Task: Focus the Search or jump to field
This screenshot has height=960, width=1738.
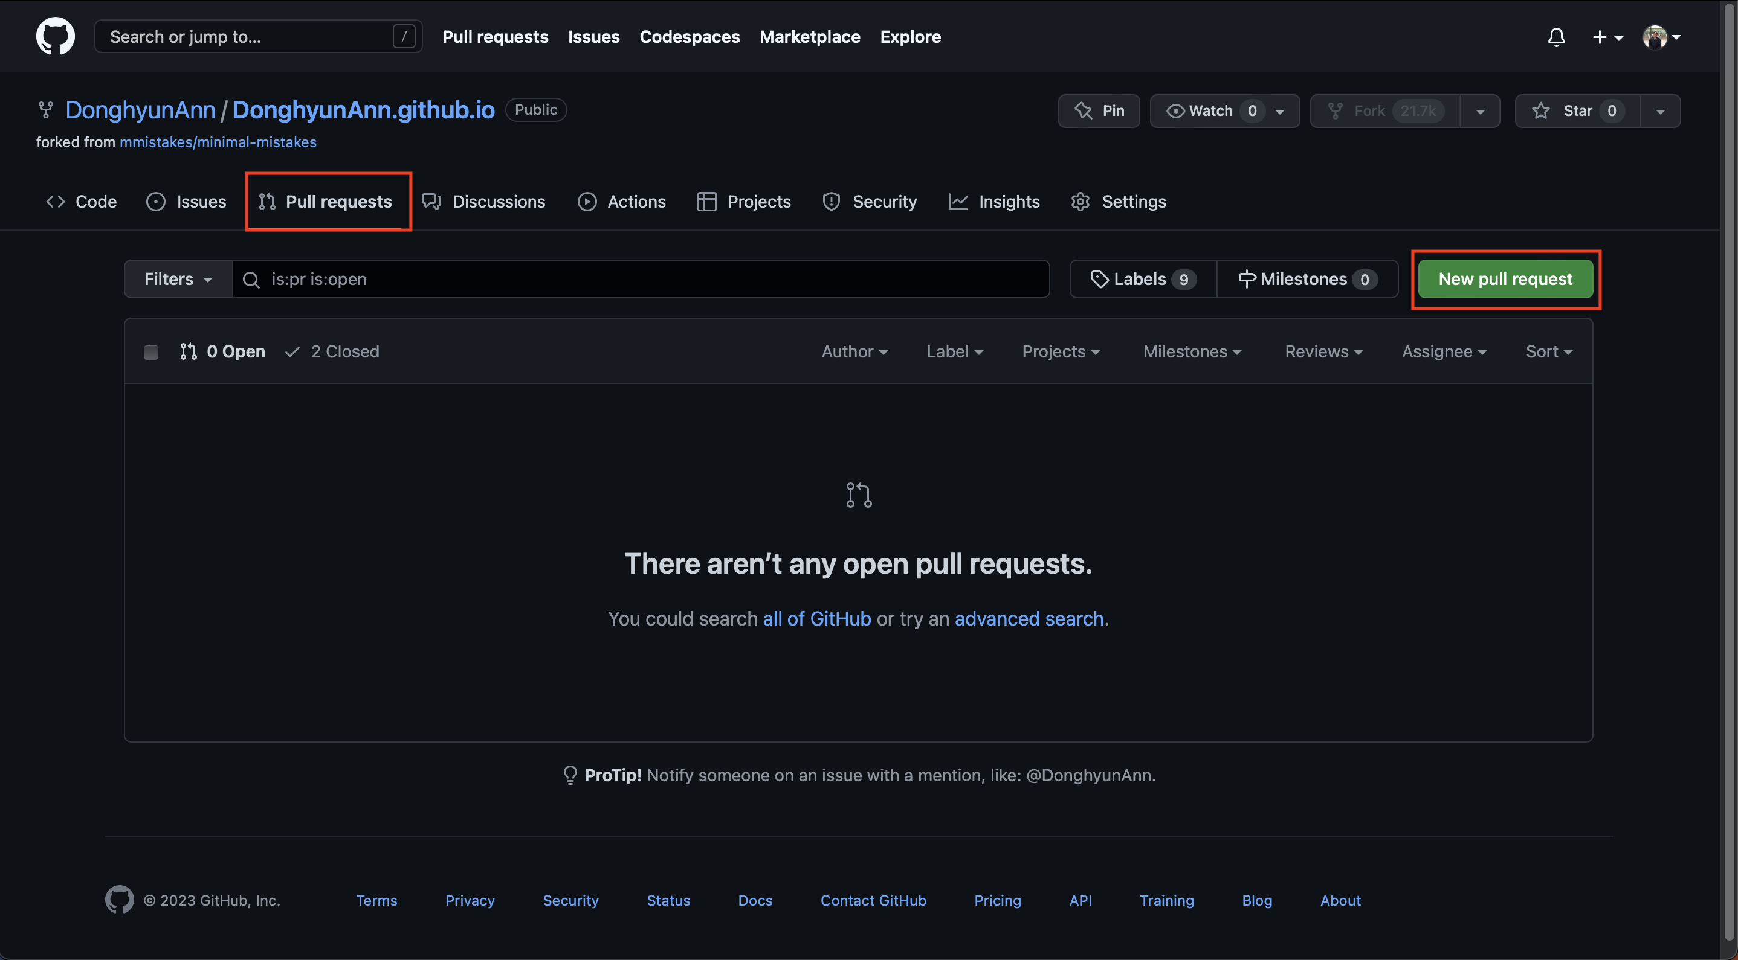Action: tap(259, 36)
